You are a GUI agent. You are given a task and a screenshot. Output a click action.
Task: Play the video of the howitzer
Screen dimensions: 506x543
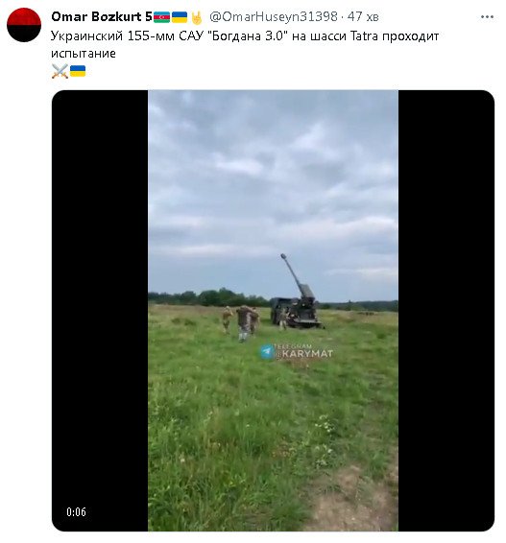273,310
